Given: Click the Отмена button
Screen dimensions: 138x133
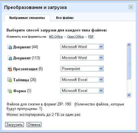Looking at the screenshot, I should [x=34, y=125].
